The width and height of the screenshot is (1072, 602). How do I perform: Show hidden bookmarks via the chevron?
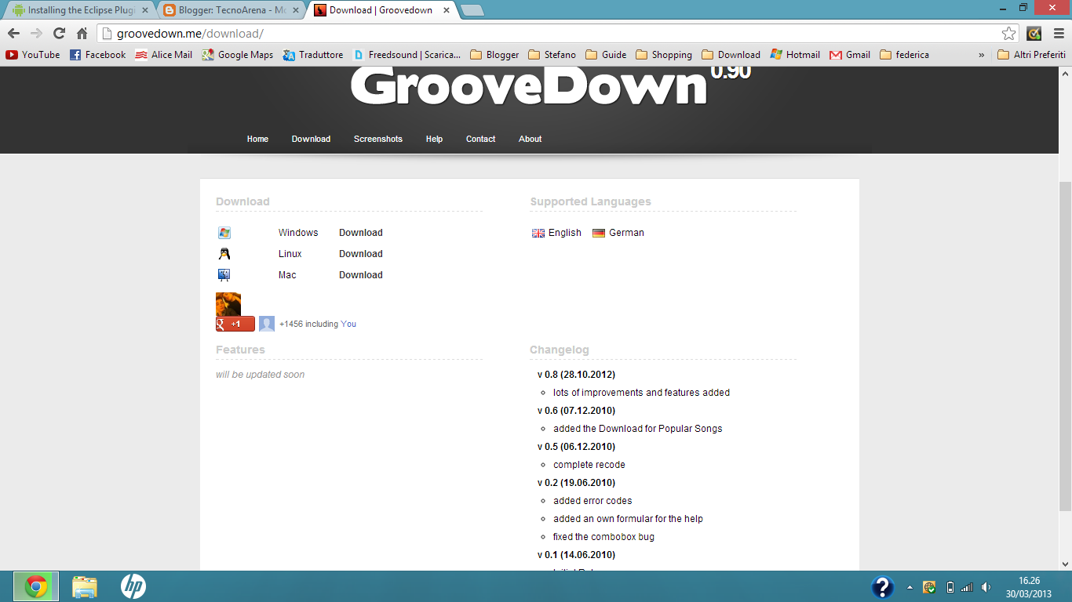[x=981, y=55]
